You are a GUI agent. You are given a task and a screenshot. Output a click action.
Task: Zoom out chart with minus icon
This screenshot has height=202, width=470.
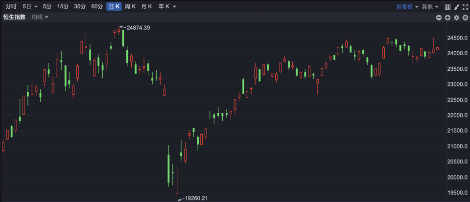coord(439,18)
